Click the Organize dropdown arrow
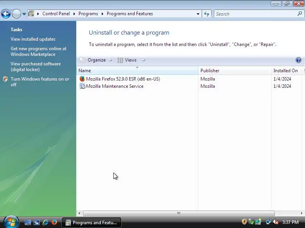The height and width of the screenshot is (228, 305). point(110,60)
